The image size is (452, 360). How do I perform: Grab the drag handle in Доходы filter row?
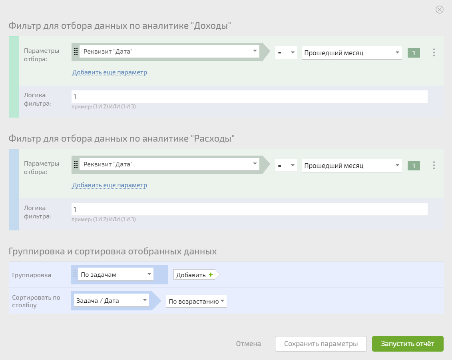pyautogui.click(x=76, y=52)
